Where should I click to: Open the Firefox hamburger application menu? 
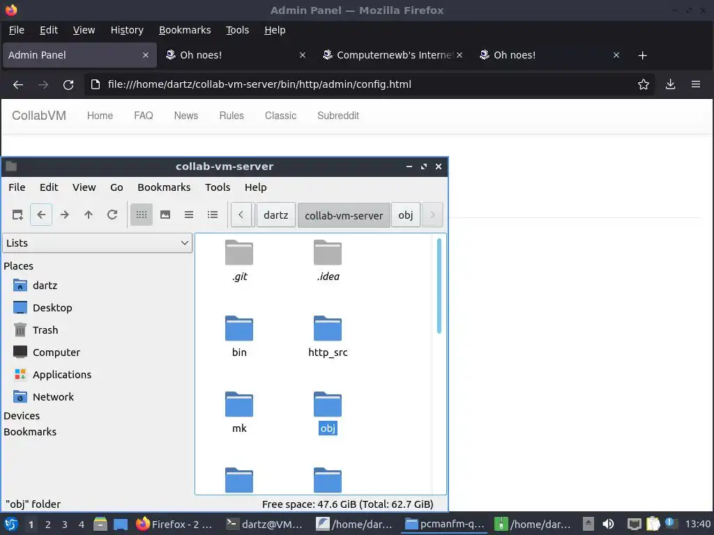pyautogui.click(x=695, y=84)
